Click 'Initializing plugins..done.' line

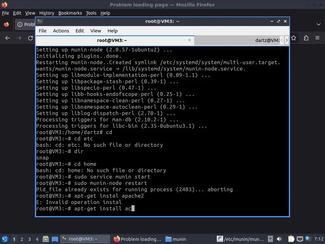coord(79,56)
